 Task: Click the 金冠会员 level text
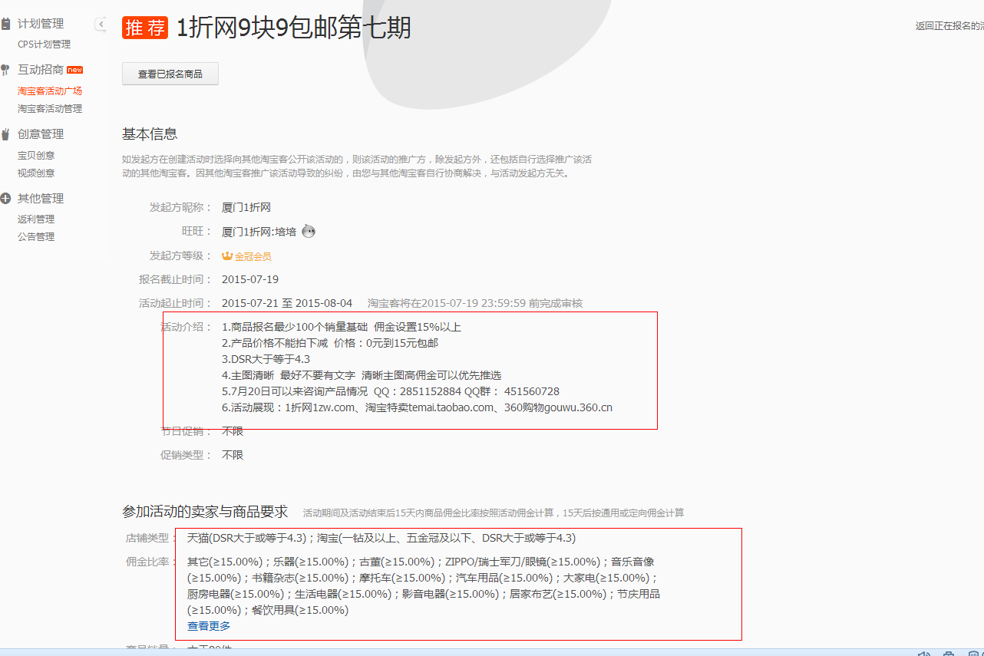pos(253,256)
